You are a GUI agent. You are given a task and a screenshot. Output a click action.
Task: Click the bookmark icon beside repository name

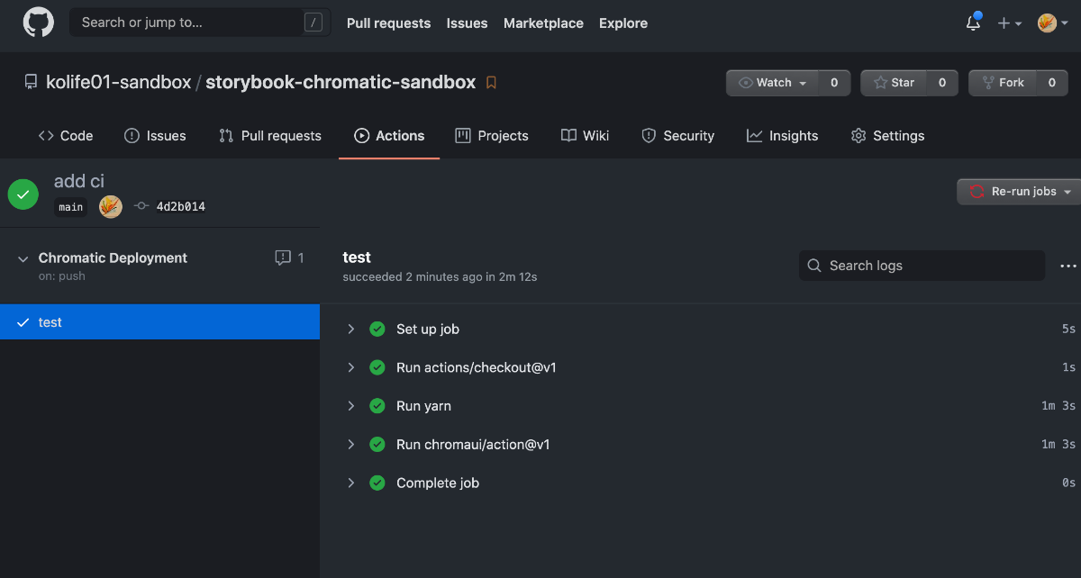(491, 83)
